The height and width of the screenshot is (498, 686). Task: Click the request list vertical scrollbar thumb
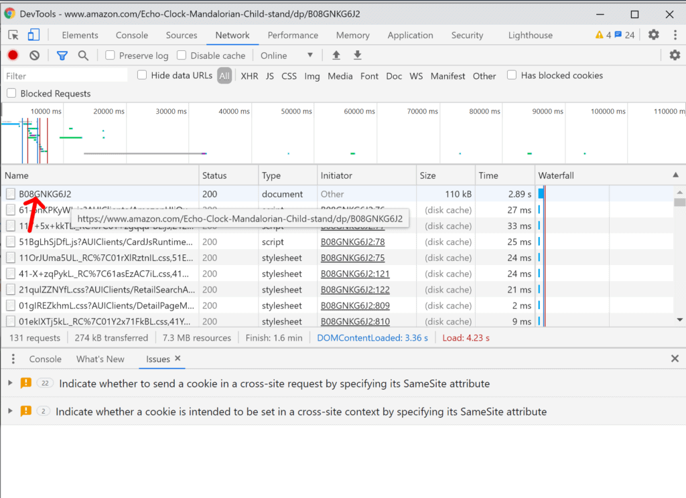pyautogui.click(x=679, y=202)
